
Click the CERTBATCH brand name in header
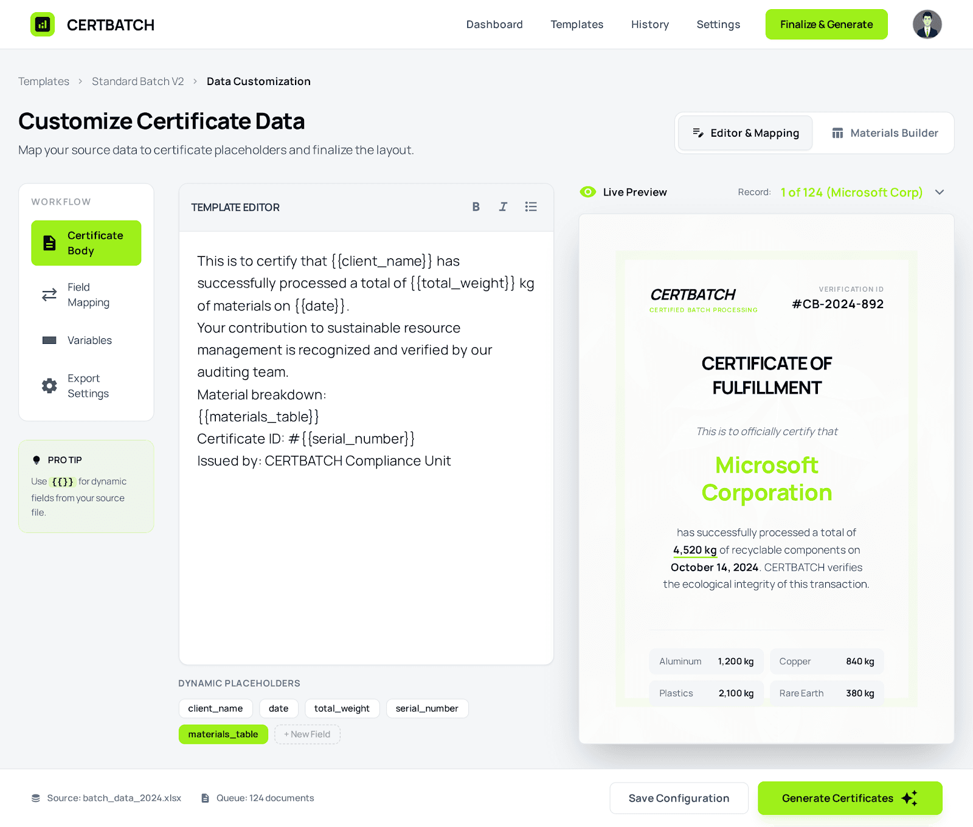[111, 25]
